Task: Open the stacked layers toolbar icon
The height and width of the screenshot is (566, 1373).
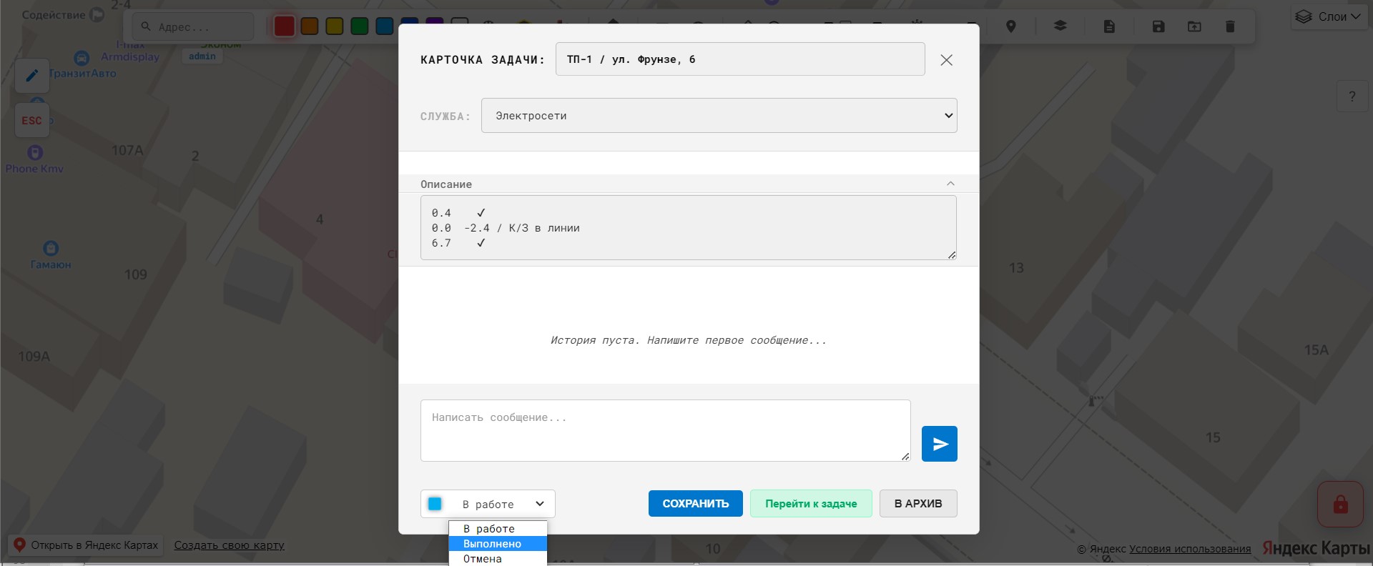Action: tap(1060, 26)
